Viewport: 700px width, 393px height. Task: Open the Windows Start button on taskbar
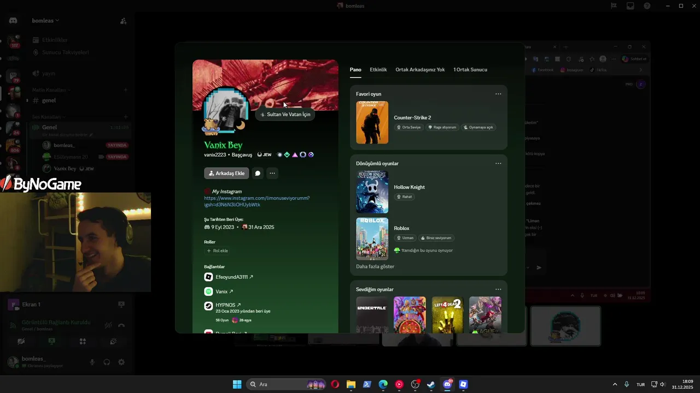pos(237,384)
